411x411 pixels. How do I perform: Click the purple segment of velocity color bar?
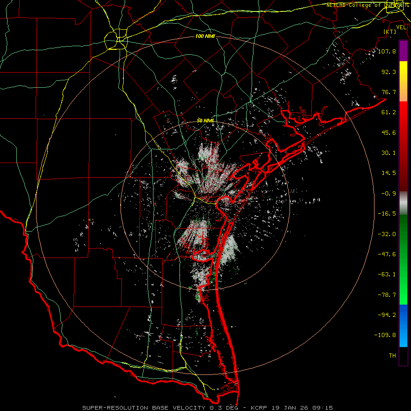pyautogui.click(x=403, y=51)
